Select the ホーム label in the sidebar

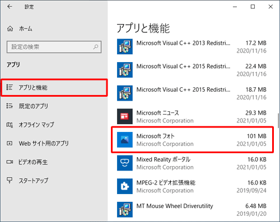click(26, 29)
